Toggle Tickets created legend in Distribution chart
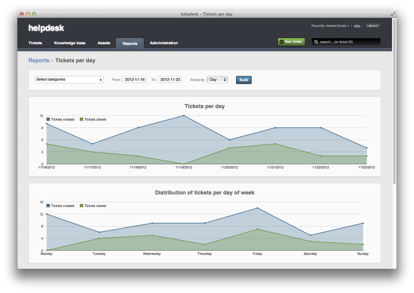 (60, 206)
